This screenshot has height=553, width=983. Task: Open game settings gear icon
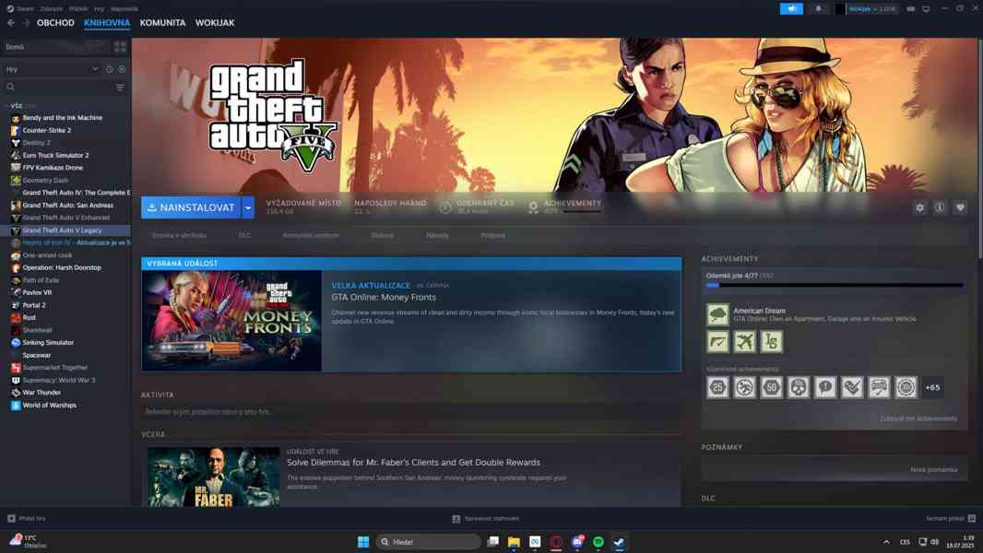click(x=919, y=207)
